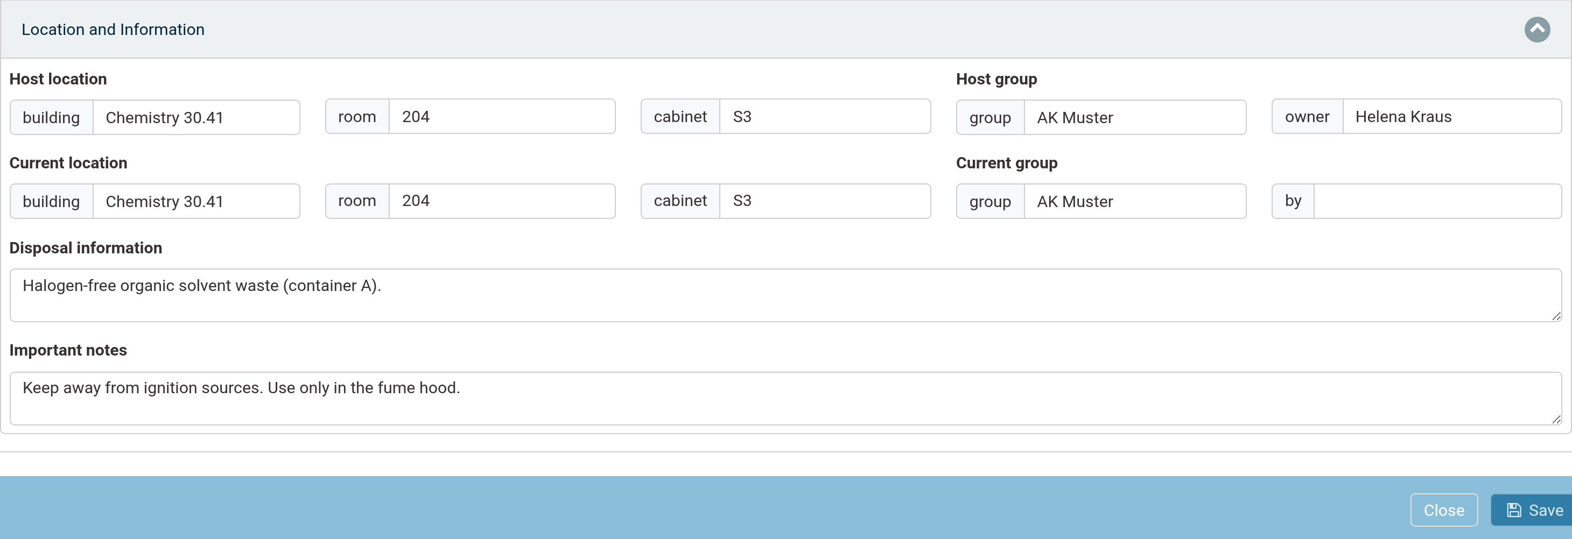1572x539 pixels.
Task: Open the Location and Information header
Action: coord(786,29)
